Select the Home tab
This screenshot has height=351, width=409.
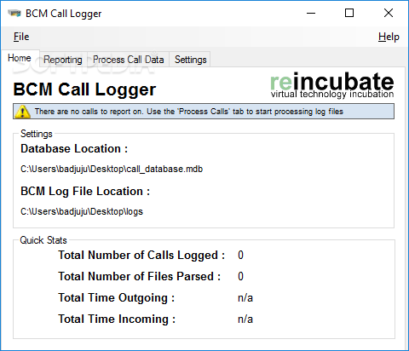20,58
